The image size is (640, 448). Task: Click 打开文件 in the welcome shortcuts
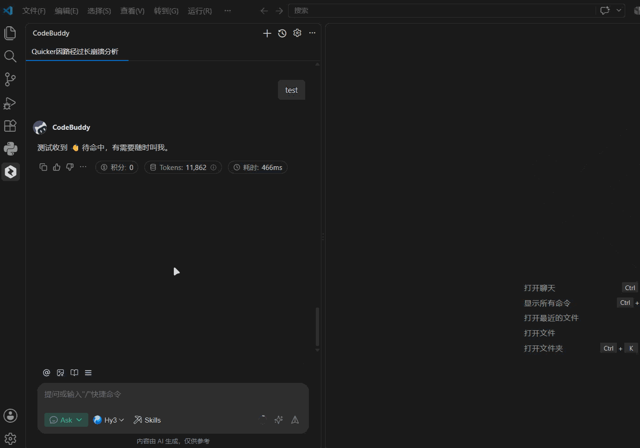[539, 333]
